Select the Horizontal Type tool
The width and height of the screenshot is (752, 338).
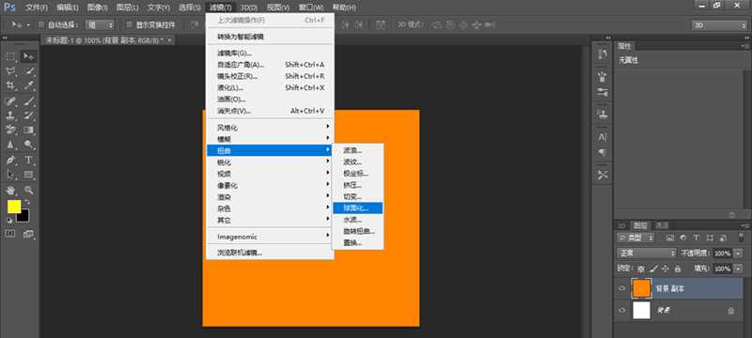tap(29, 160)
